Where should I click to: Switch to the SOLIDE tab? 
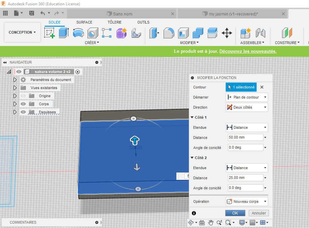pyautogui.click(x=55, y=22)
